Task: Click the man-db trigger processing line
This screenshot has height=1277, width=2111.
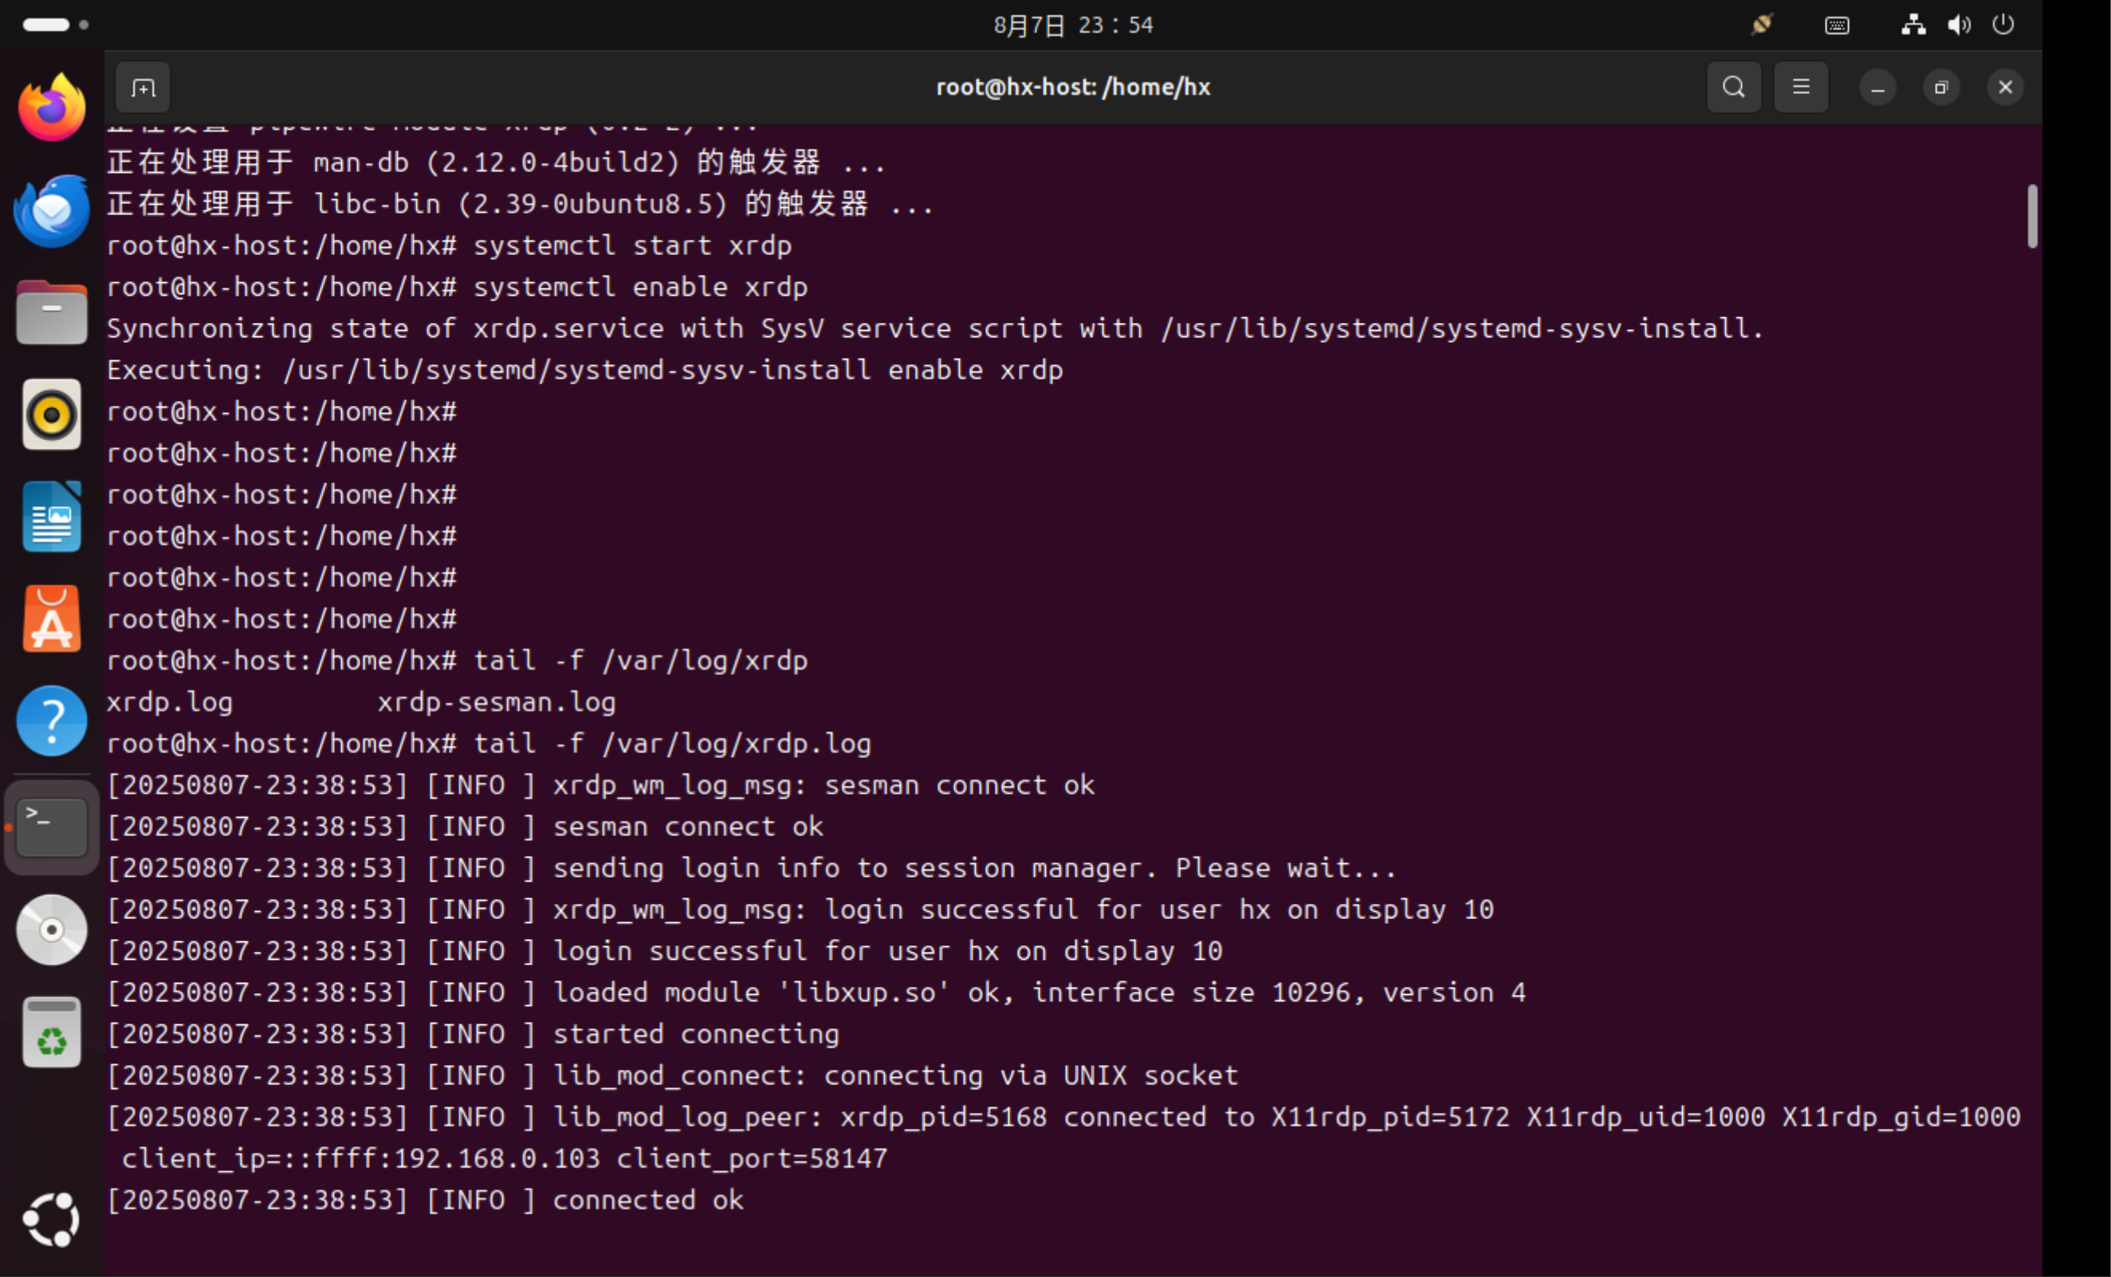Action: [x=496, y=163]
